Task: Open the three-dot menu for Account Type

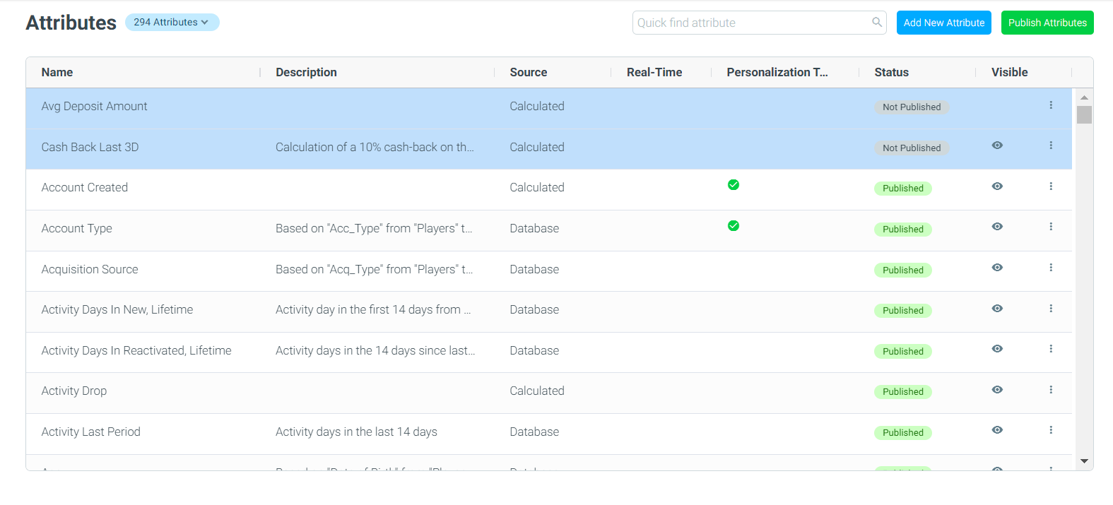Action: click(x=1051, y=227)
